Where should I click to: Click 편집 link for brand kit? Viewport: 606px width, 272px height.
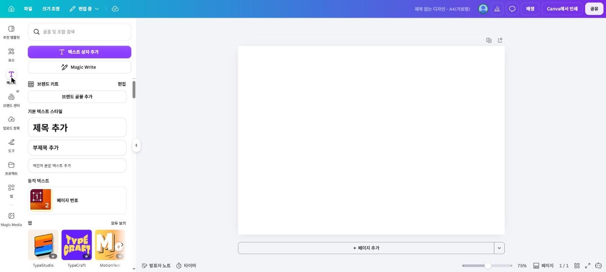point(122,84)
